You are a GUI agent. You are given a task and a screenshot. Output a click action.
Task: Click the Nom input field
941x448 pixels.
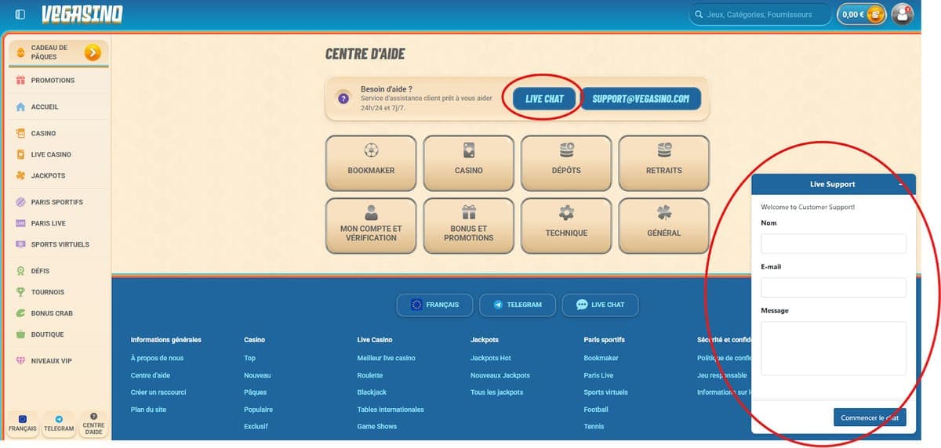coord(833,244)
